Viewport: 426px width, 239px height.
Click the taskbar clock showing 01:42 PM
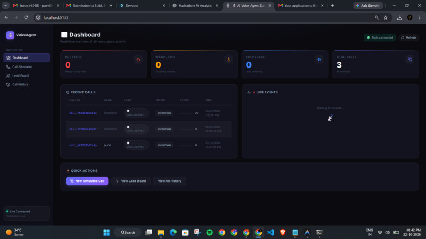coord(412,232)
